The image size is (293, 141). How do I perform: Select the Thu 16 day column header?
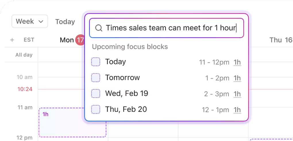(280, 40)
